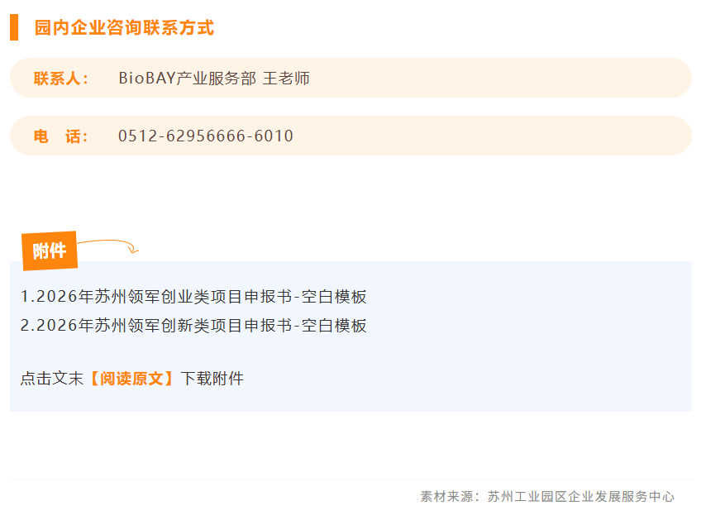
Task: Click the 联系人 label
Action: pos(61,79)
